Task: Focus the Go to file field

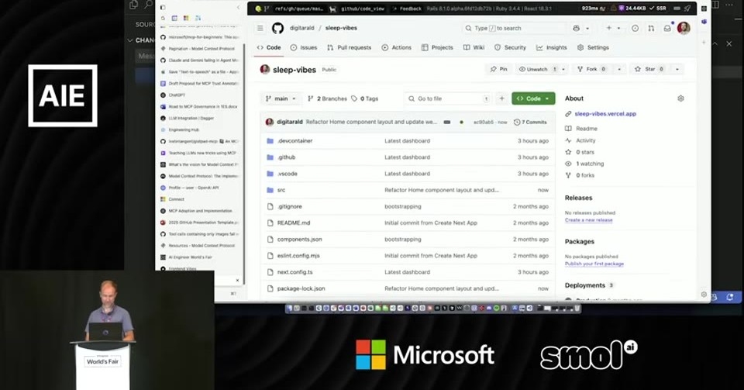Action: pyautogui.click(x=447, y=98)
